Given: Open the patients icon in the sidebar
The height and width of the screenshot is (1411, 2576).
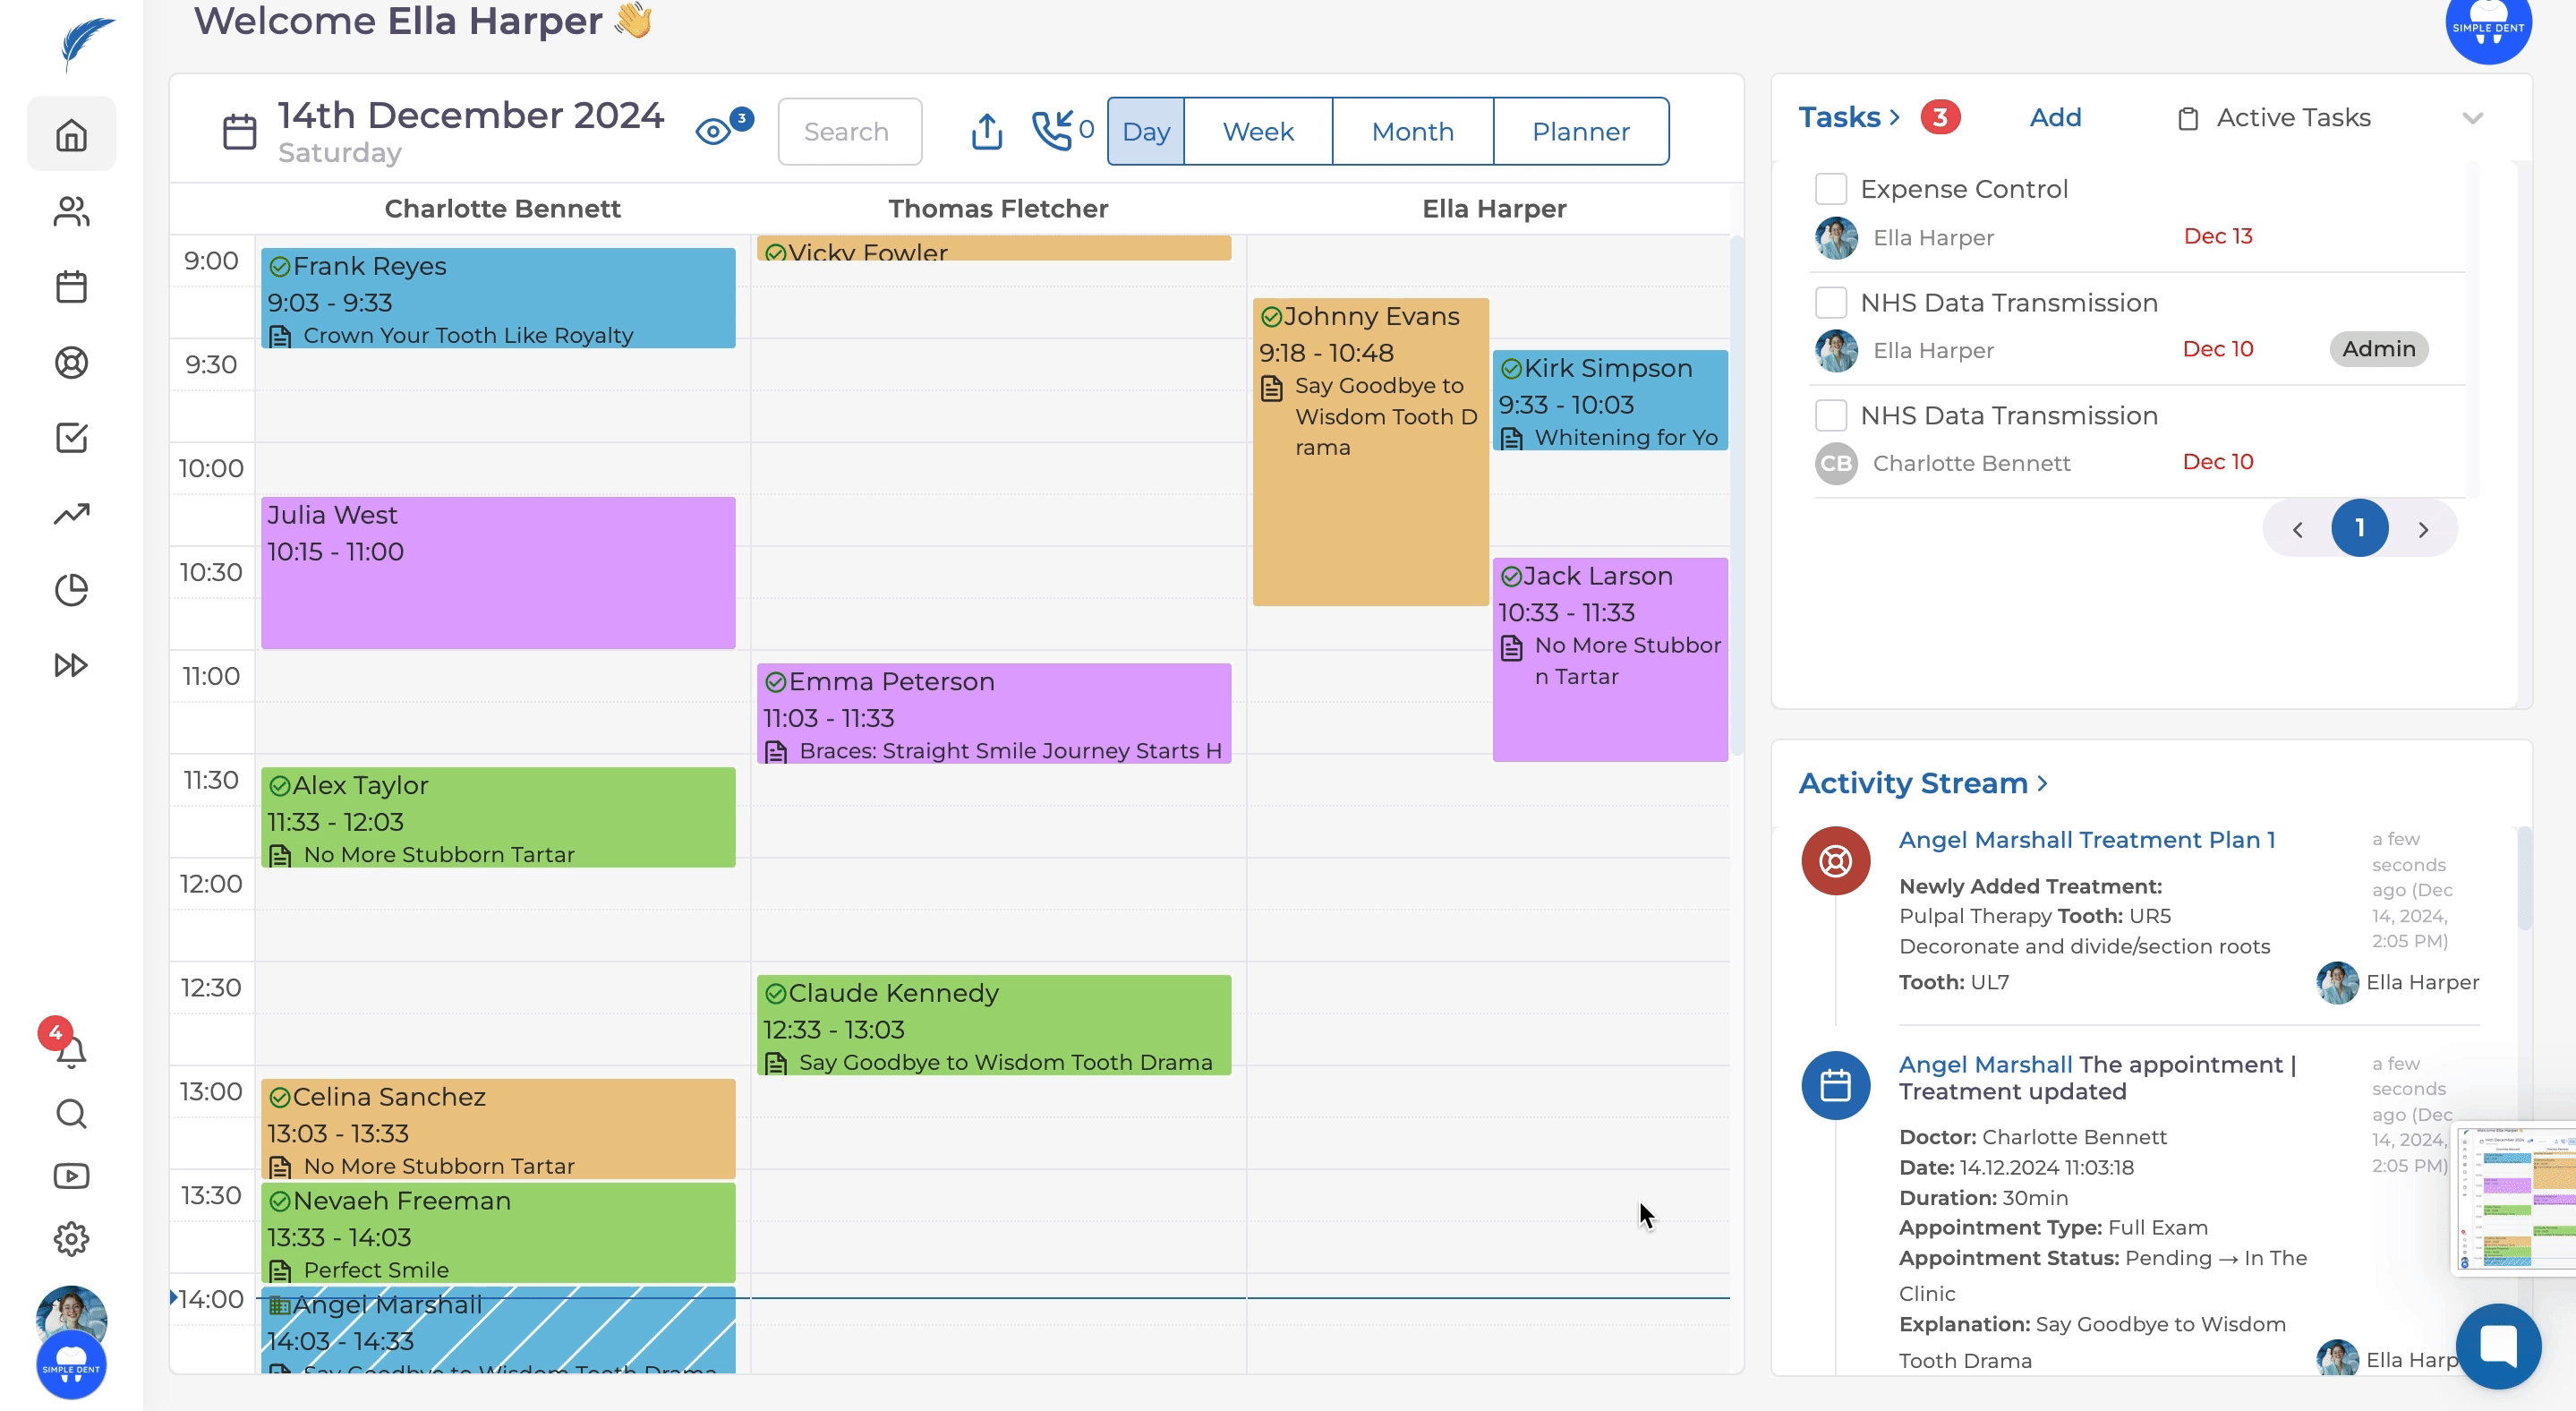Looking at the screenshot, I should (x=71, y=211).
